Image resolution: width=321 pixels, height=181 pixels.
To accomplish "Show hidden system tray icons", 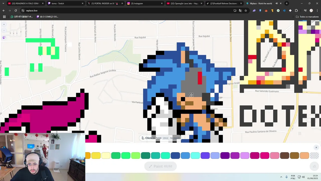I will point(281,177).
